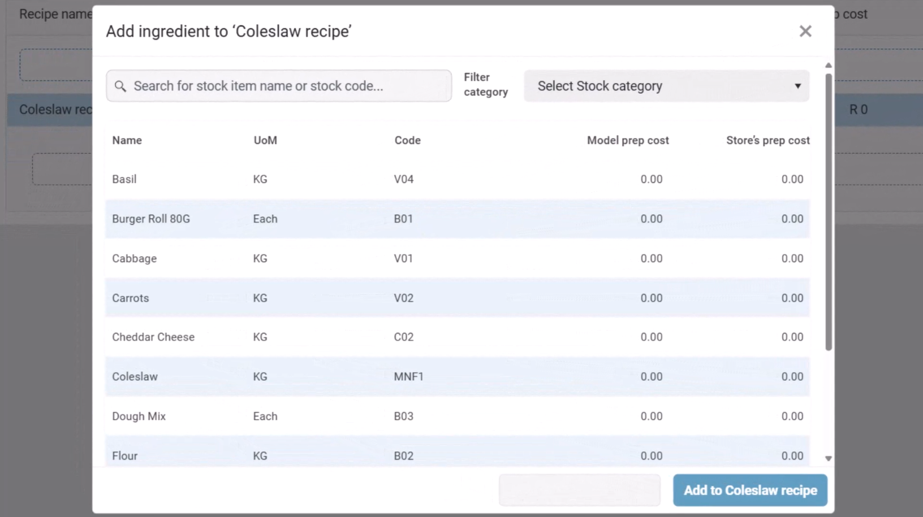
Task: Add selection to Coleslaw recipe
Action: coord(750,490)
